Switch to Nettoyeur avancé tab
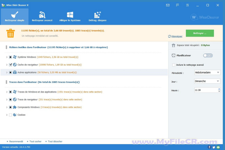 42,17
